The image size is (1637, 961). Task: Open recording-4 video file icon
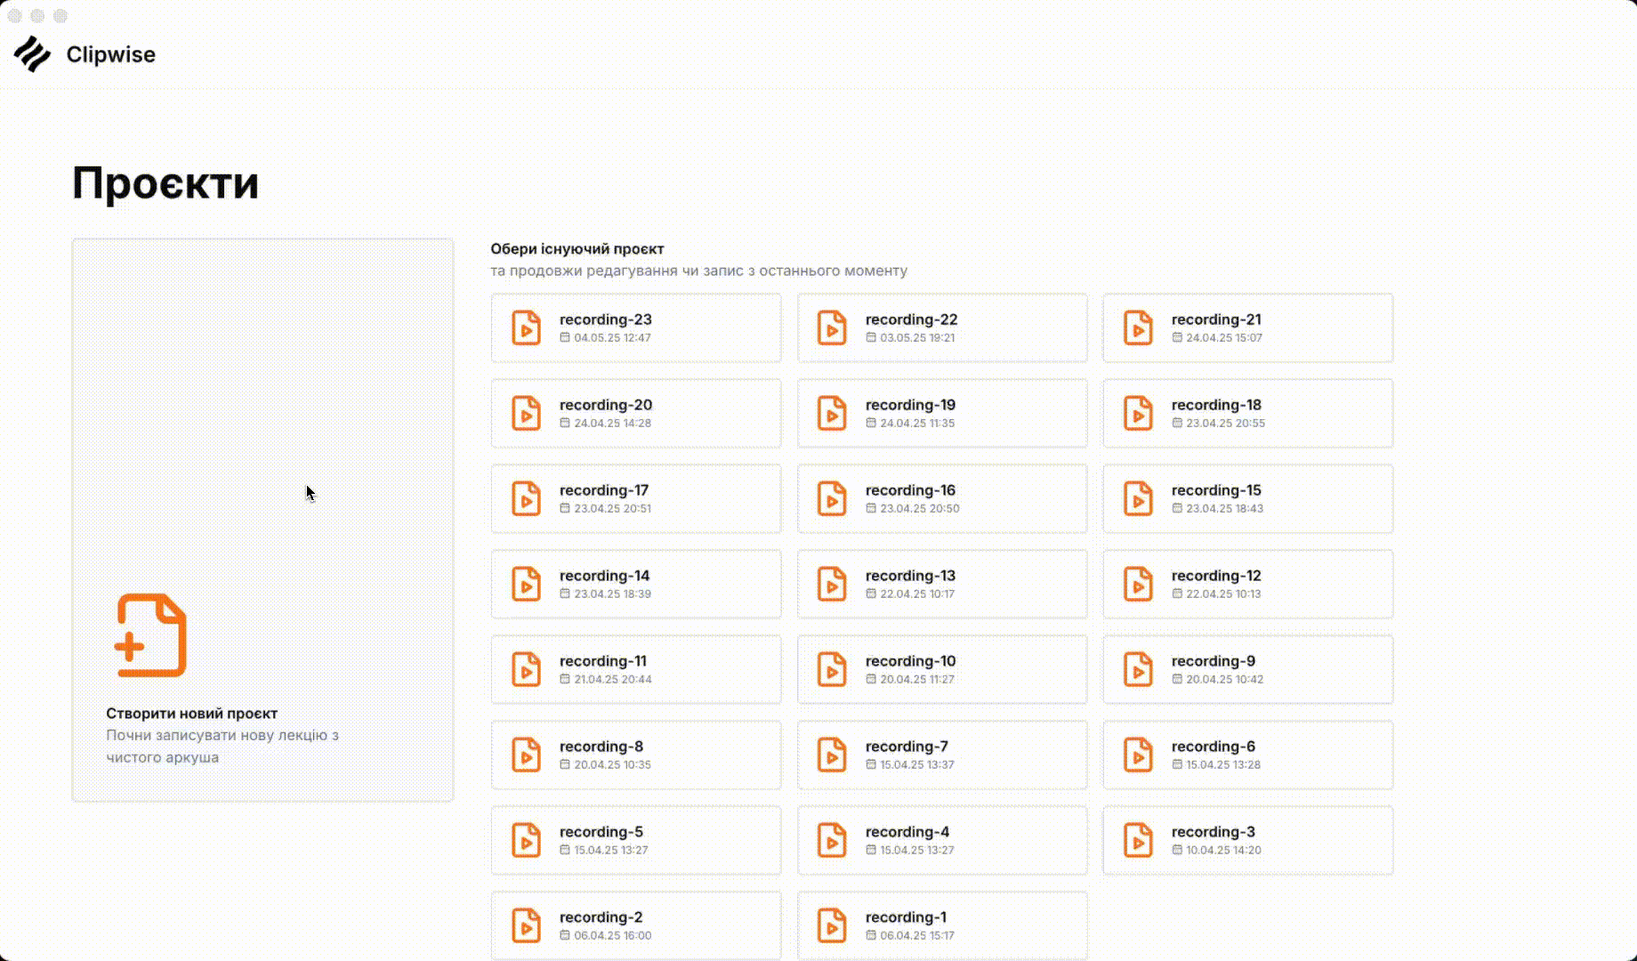coord(832,840)
